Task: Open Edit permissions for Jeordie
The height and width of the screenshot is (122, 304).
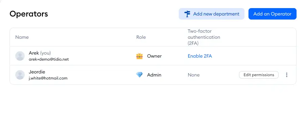Action: point(259,75)
